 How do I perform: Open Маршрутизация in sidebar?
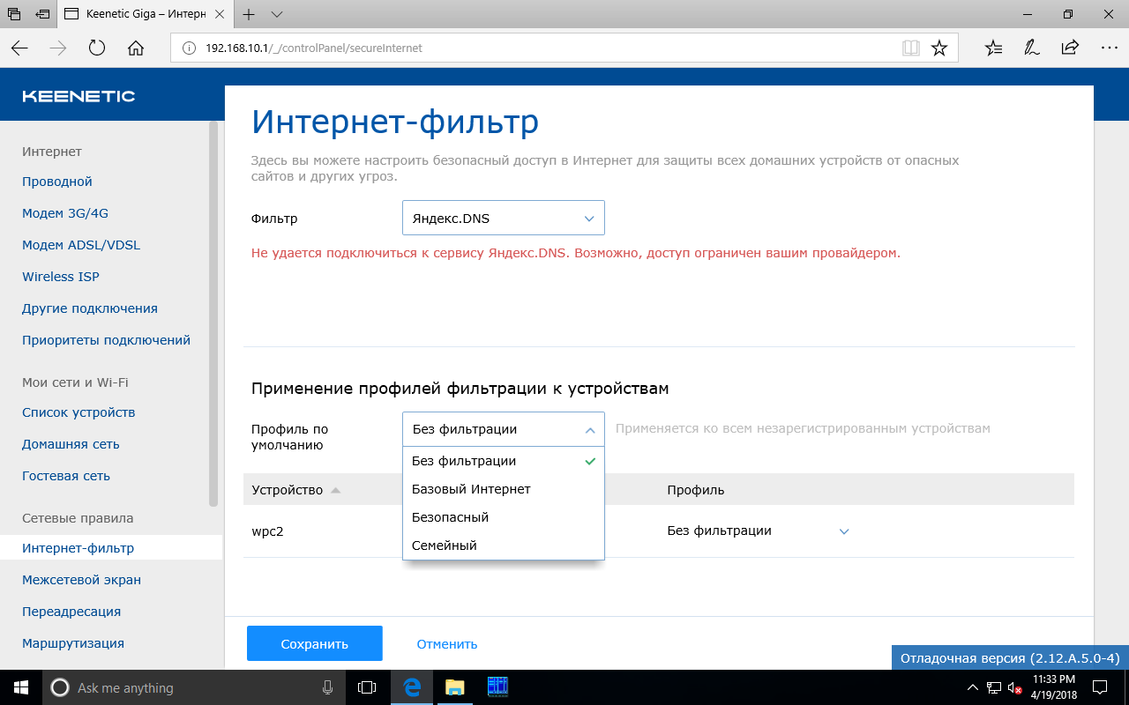tap(73, 643)
